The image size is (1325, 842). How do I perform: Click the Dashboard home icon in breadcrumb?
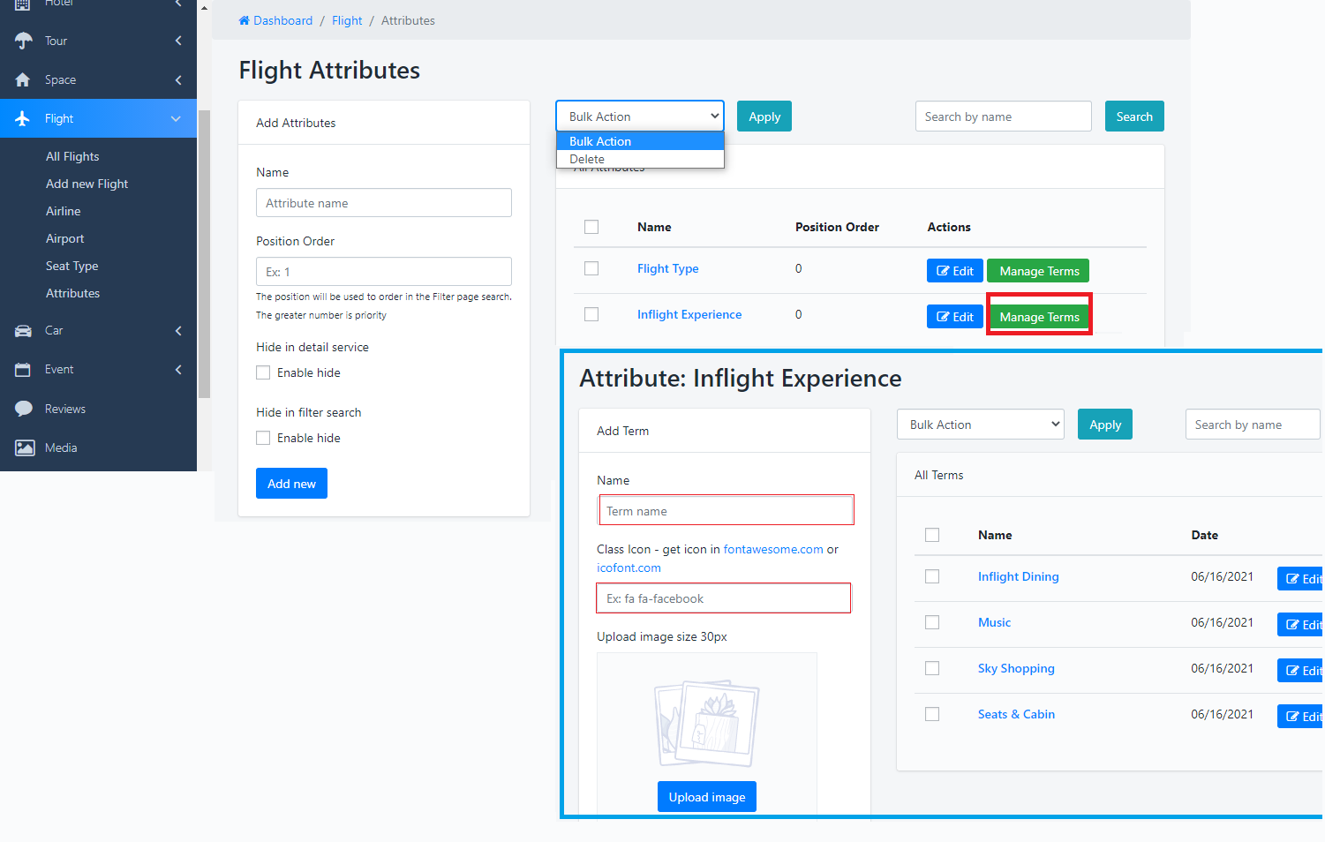click(245, 20)
